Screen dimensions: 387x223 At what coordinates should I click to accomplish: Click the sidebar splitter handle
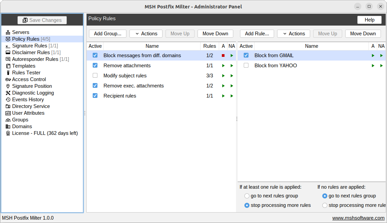(x=85, y=113)
